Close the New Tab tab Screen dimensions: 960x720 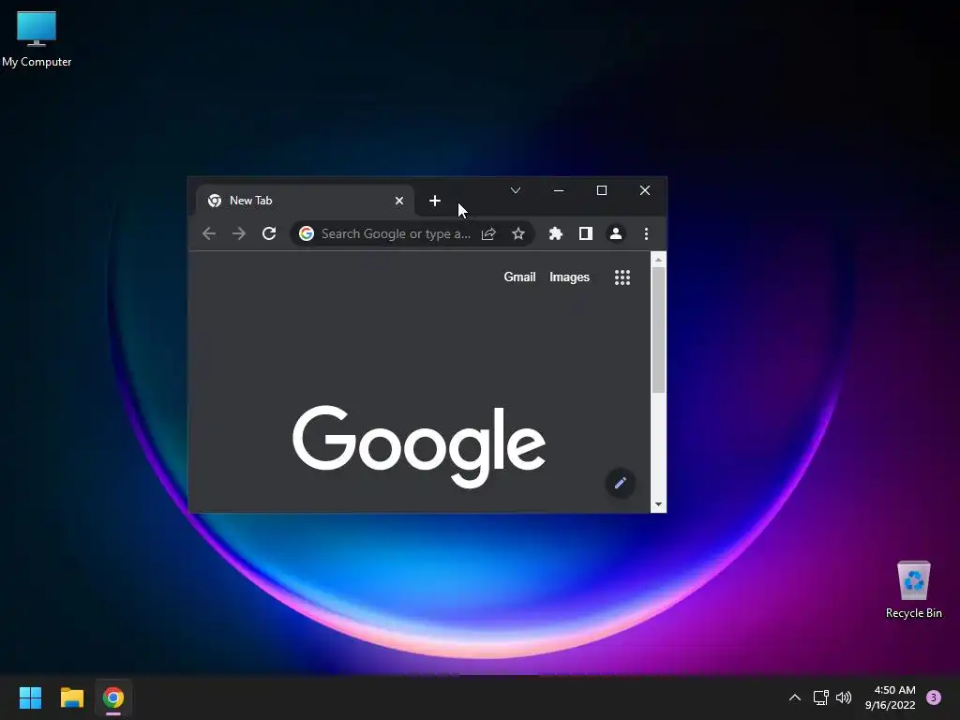click(x=399, y=201)
